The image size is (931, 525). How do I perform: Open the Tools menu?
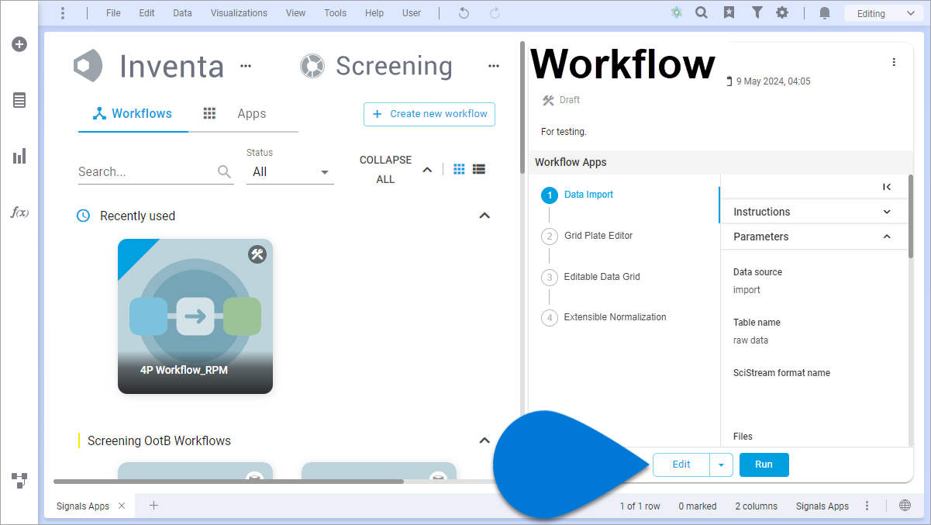336,13
